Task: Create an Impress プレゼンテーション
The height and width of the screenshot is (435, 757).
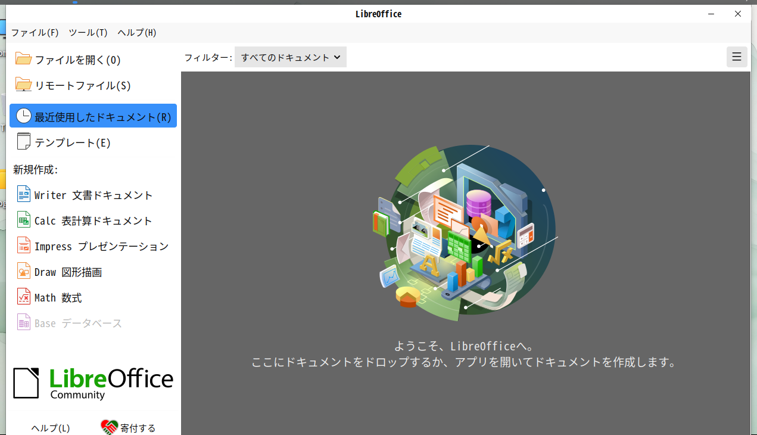Action: point(94,246)
